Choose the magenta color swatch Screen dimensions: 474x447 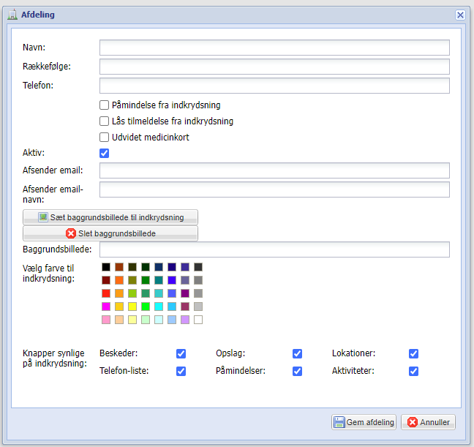click(x=106, y=307)
